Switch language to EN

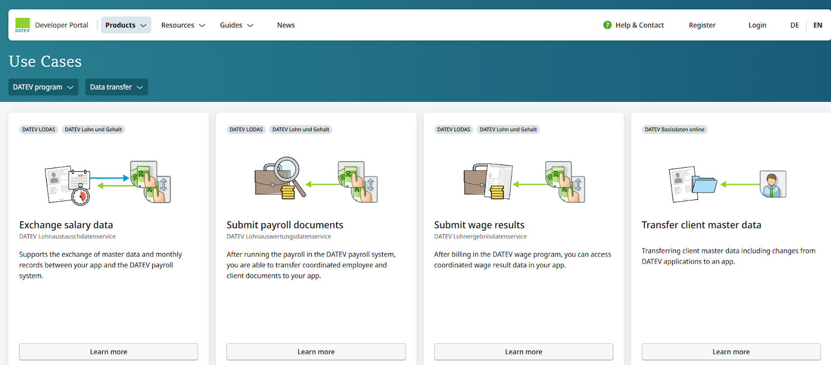click(817, 25)
